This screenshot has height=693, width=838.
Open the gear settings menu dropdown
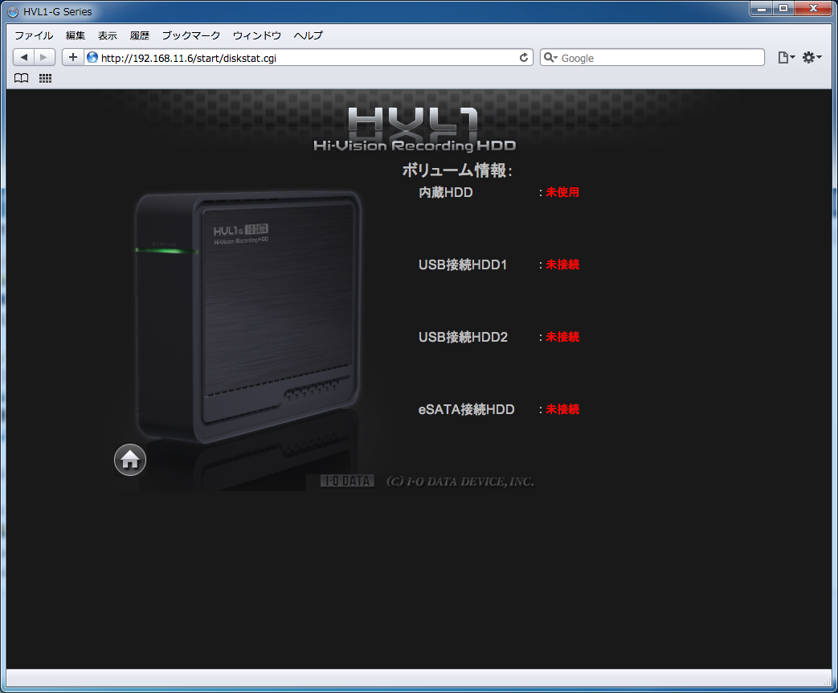click(811, 58)
